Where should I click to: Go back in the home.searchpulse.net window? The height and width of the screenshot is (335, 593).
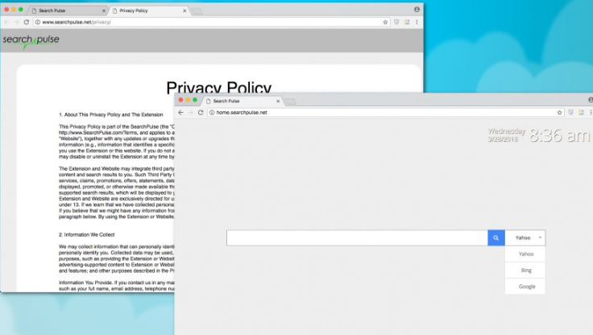(180, 112)
